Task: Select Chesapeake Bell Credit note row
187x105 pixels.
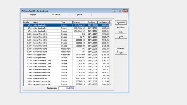Action: click(66, 55)
